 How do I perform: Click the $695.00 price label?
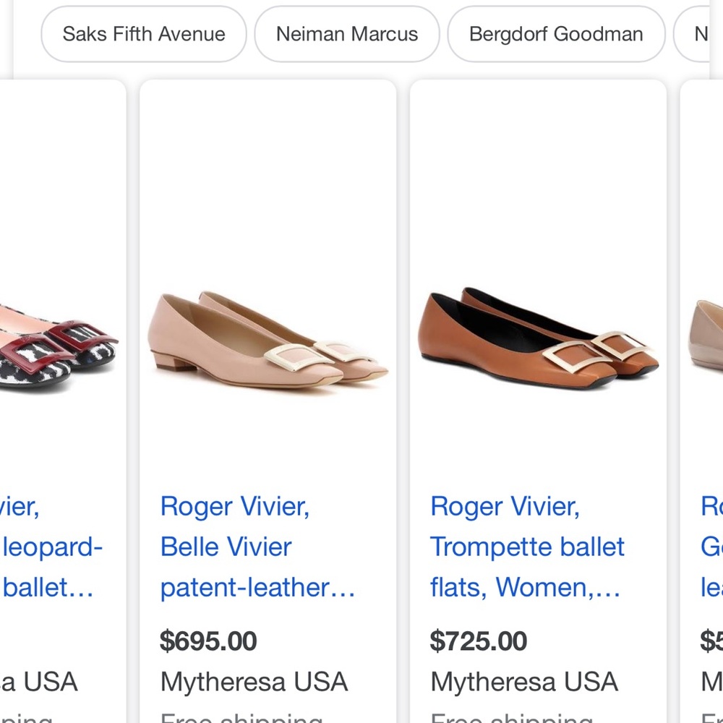(208, 641)
